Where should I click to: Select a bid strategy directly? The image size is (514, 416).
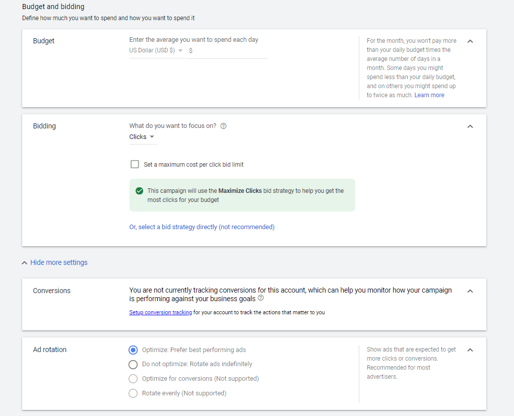tap(202, 227)
